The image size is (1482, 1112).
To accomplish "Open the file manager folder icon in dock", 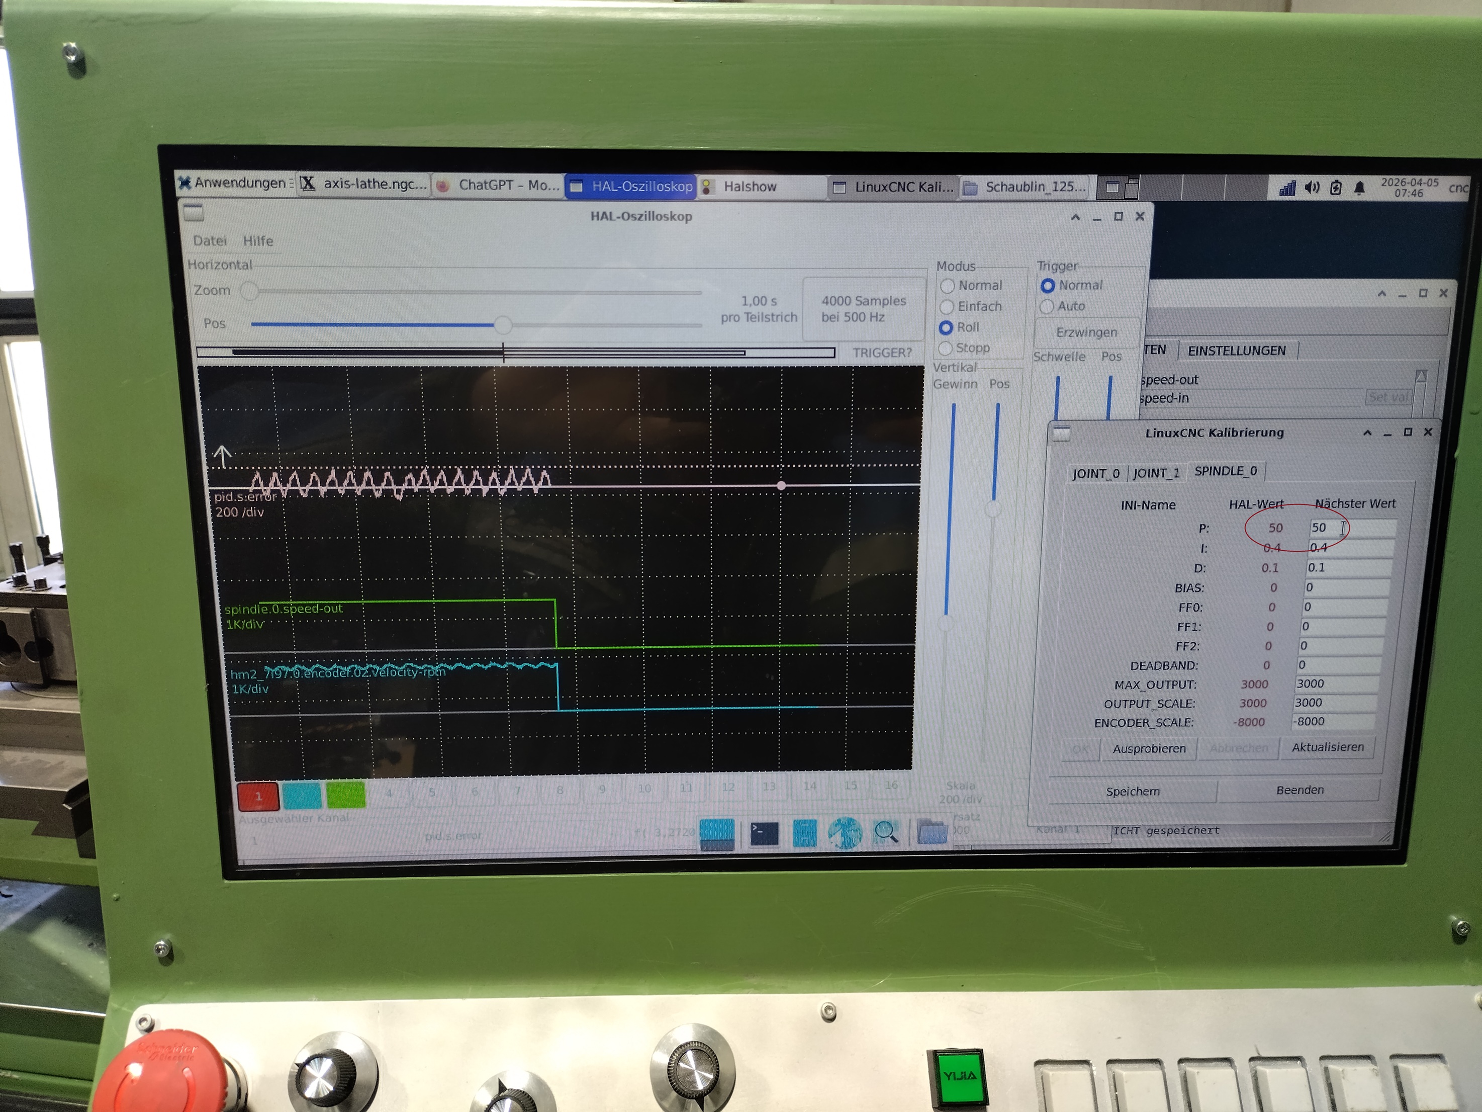I will 931,832.
